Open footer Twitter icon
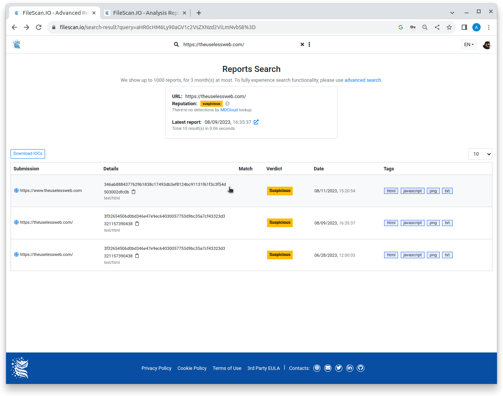Image resolution: width=503 pixels, height=396 pixels. tap(339, 368)
